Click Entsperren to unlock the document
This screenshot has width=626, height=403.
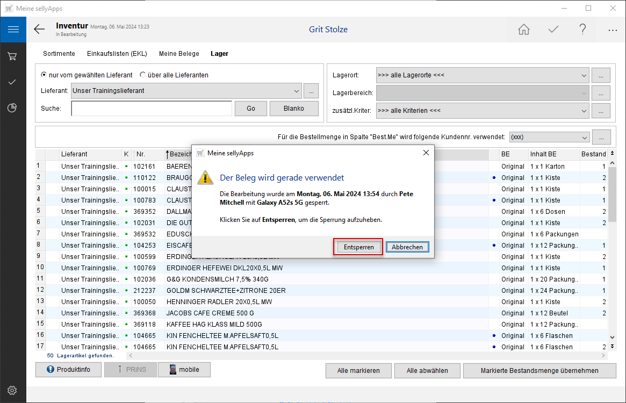tap(358, 247)
